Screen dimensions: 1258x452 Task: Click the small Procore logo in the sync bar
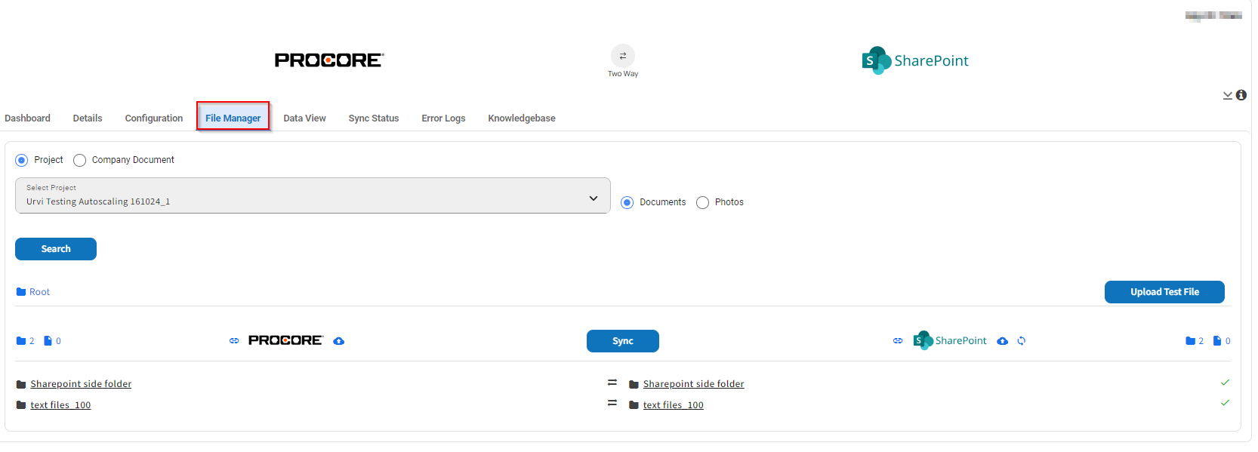click(x=285, y=341)
